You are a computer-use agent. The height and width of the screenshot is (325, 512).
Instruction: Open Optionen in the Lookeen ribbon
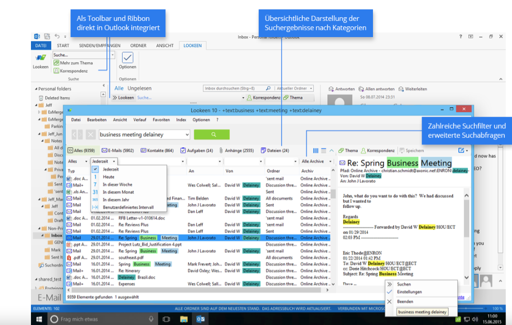[127, 60]
